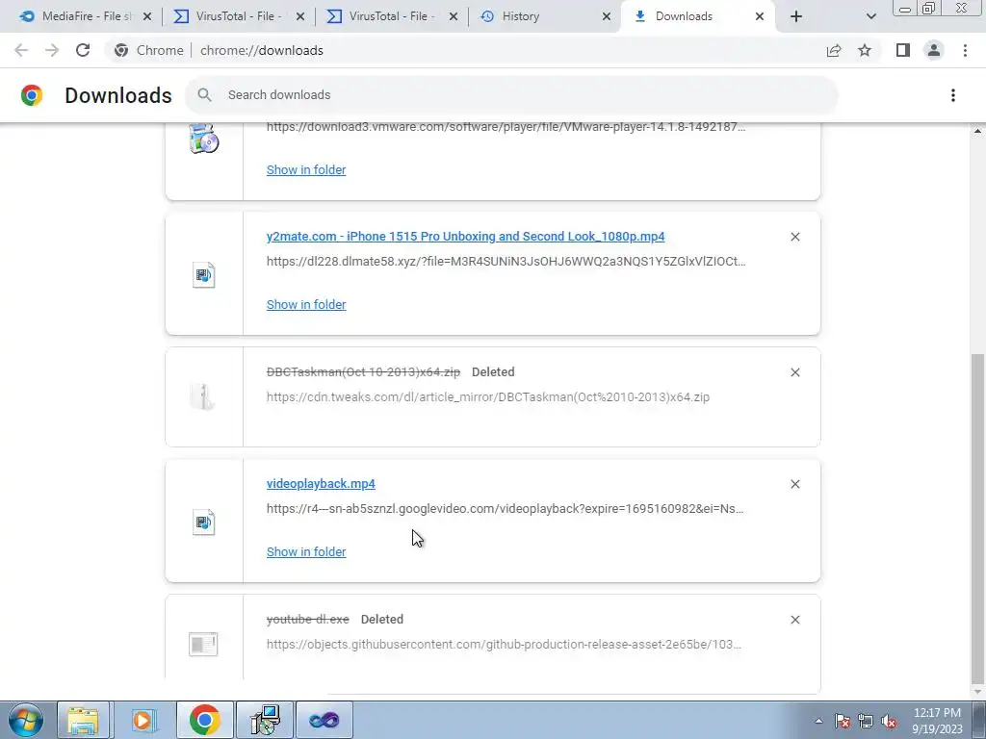Screen dimensions: 986x739
Task: Click the browser Back arrow
Action: coord(21,50)
